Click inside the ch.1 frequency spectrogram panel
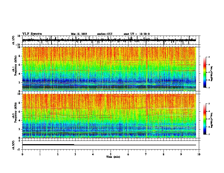This screenshot has height=173, width=224. tap(109, 69)
